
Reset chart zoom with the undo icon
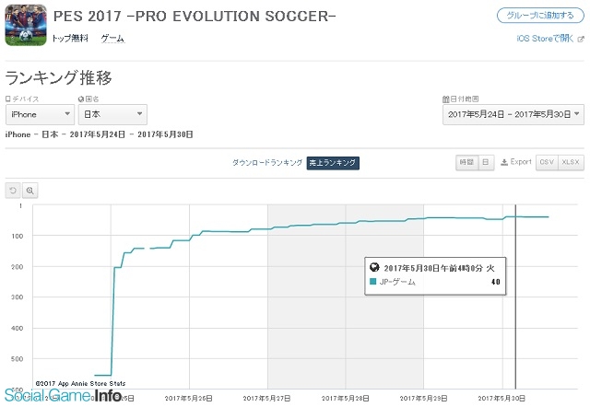pyautogui.click(x=13, y=191)
